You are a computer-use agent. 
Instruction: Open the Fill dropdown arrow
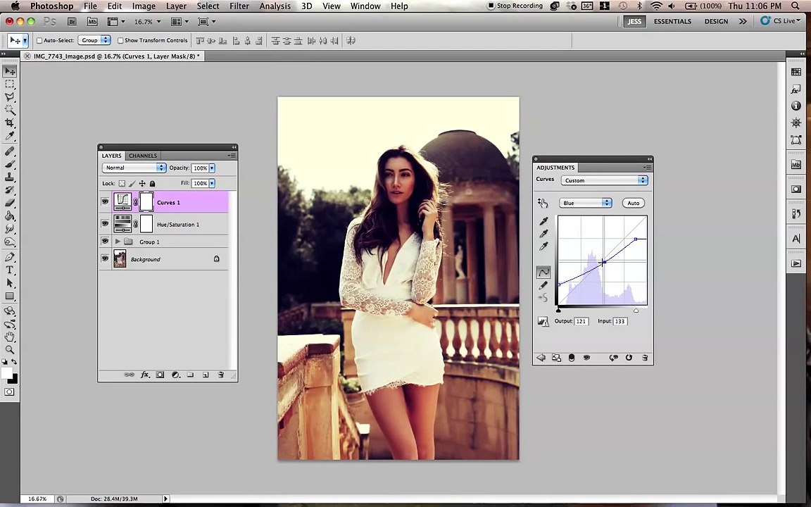point(211,183)
